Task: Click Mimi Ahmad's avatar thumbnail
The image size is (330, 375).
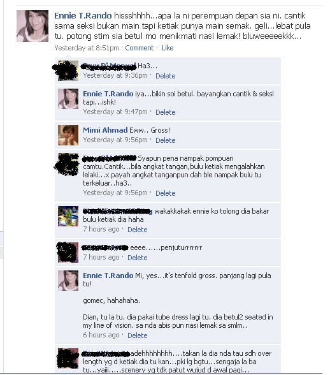Action: tap(68, 135)
